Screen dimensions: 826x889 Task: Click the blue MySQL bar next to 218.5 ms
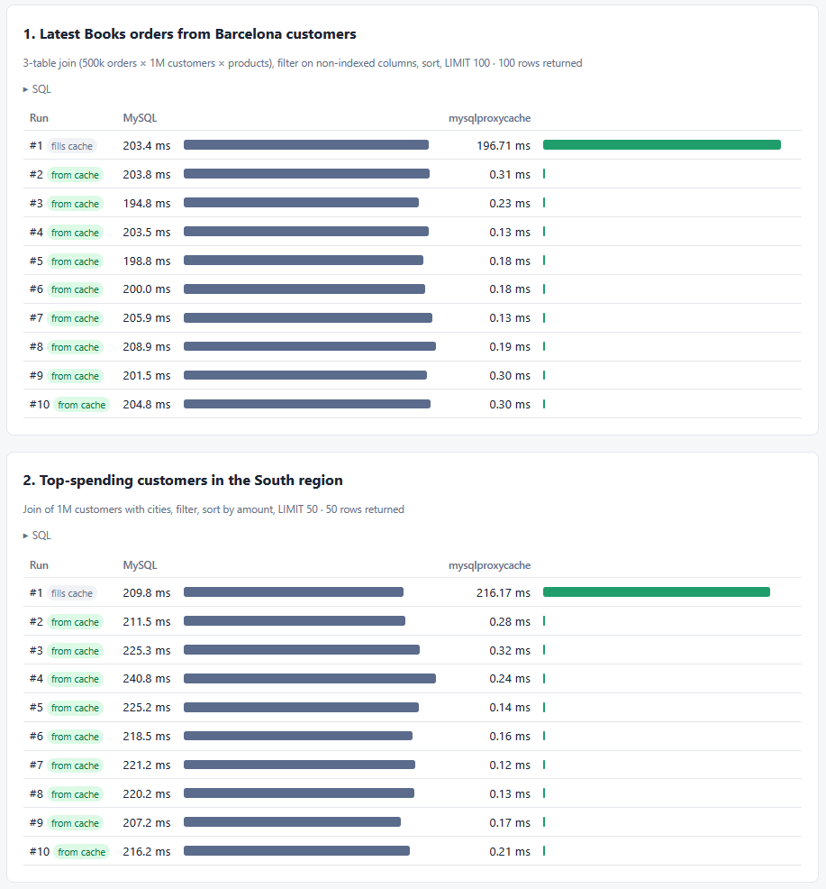coord(298,736)
